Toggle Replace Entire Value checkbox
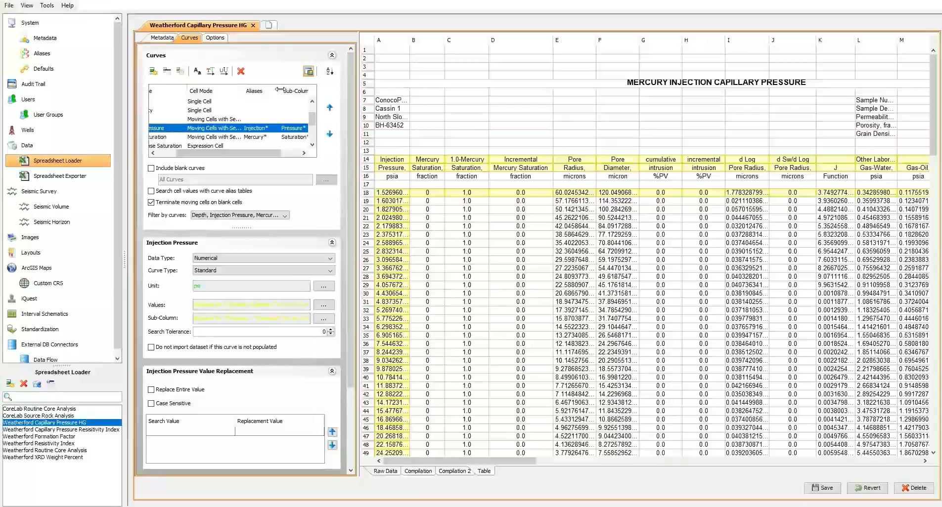This screenshot has width=942, height=507. (x=151, y=389)
